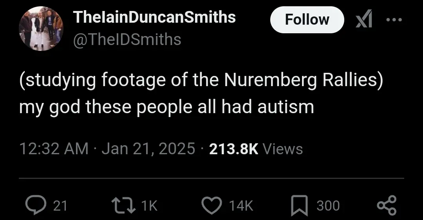Share the post via share icon
The width and height of the screenshot is (423, 220).
387,206
